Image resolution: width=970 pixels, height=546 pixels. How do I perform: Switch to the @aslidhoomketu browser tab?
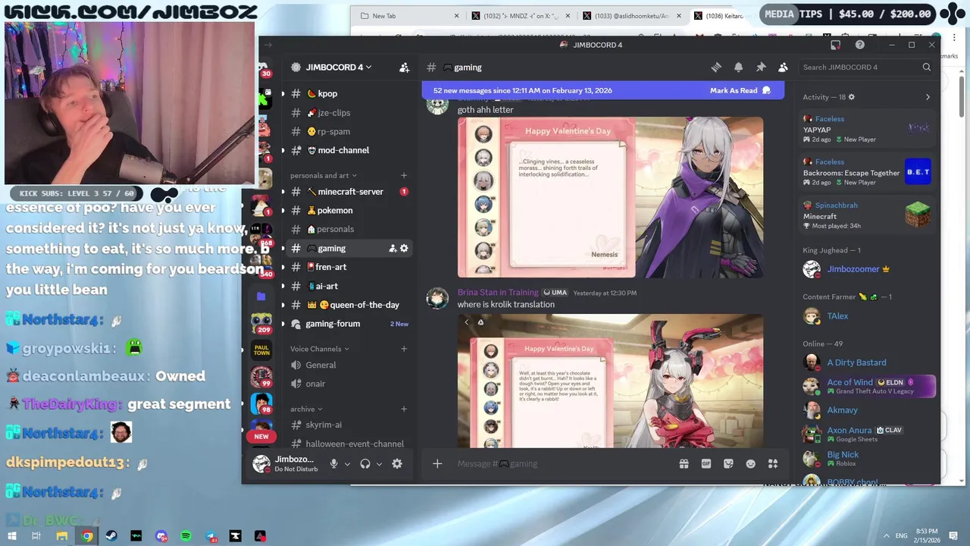(x=632, y=16)
